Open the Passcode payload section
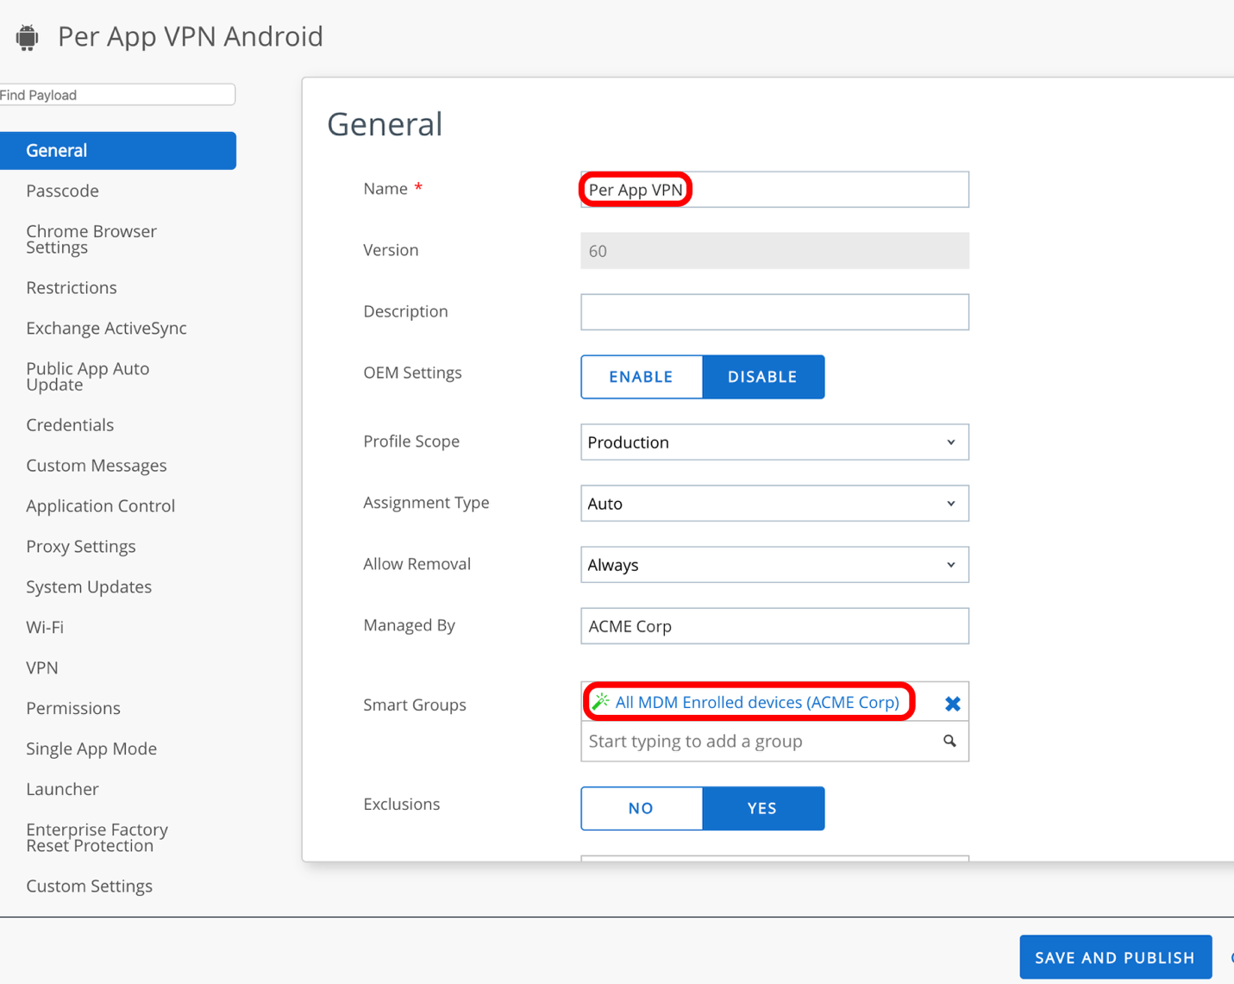Viewport: 1234px width, 984px height. click(x=62, y=191)
